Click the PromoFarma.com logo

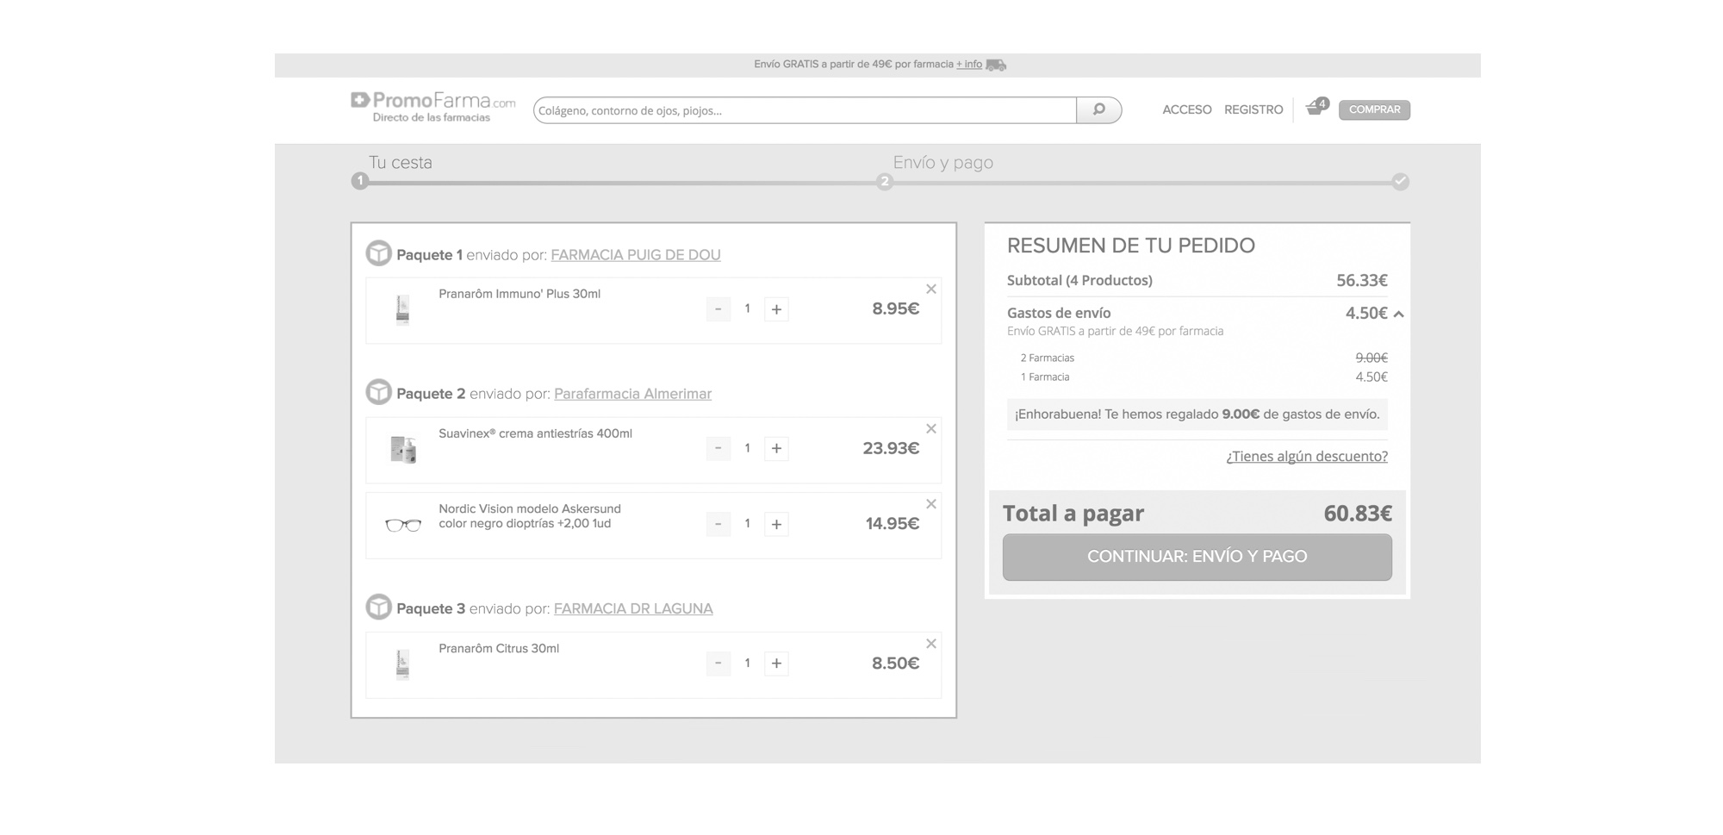[433, 109]
